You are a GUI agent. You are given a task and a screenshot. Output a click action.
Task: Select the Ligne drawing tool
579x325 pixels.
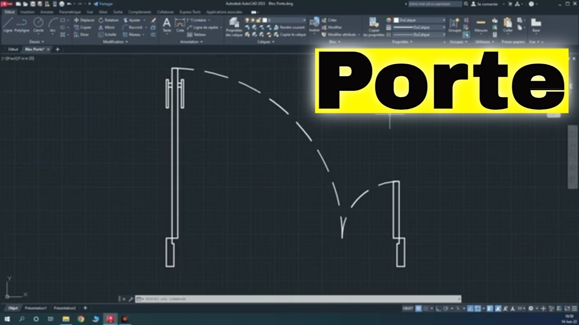click(8, 24)
